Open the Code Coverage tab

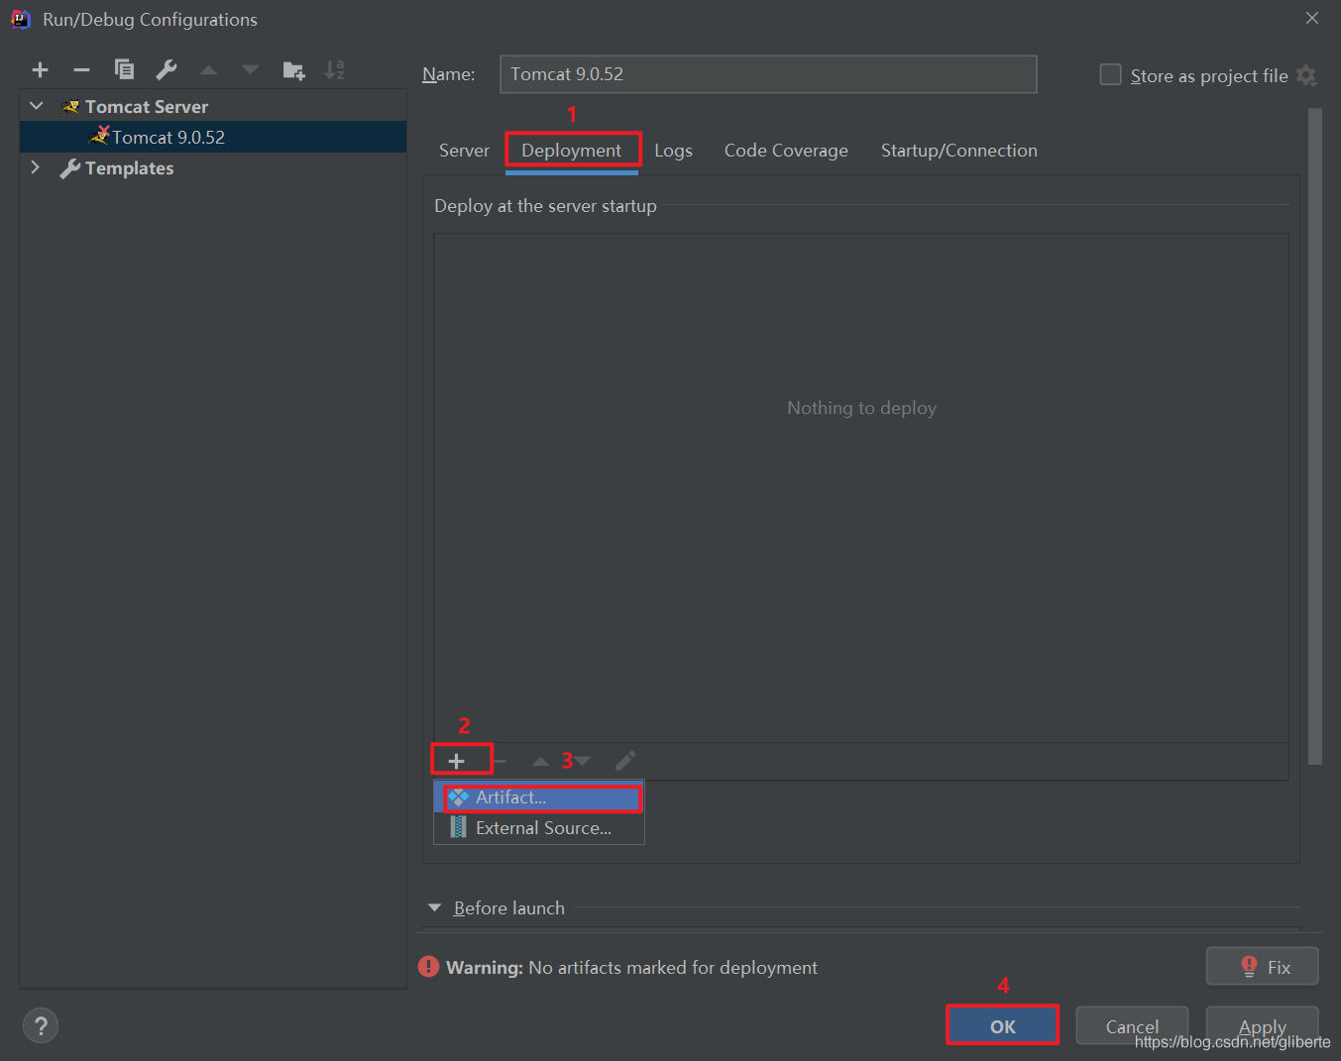point(786,151)
